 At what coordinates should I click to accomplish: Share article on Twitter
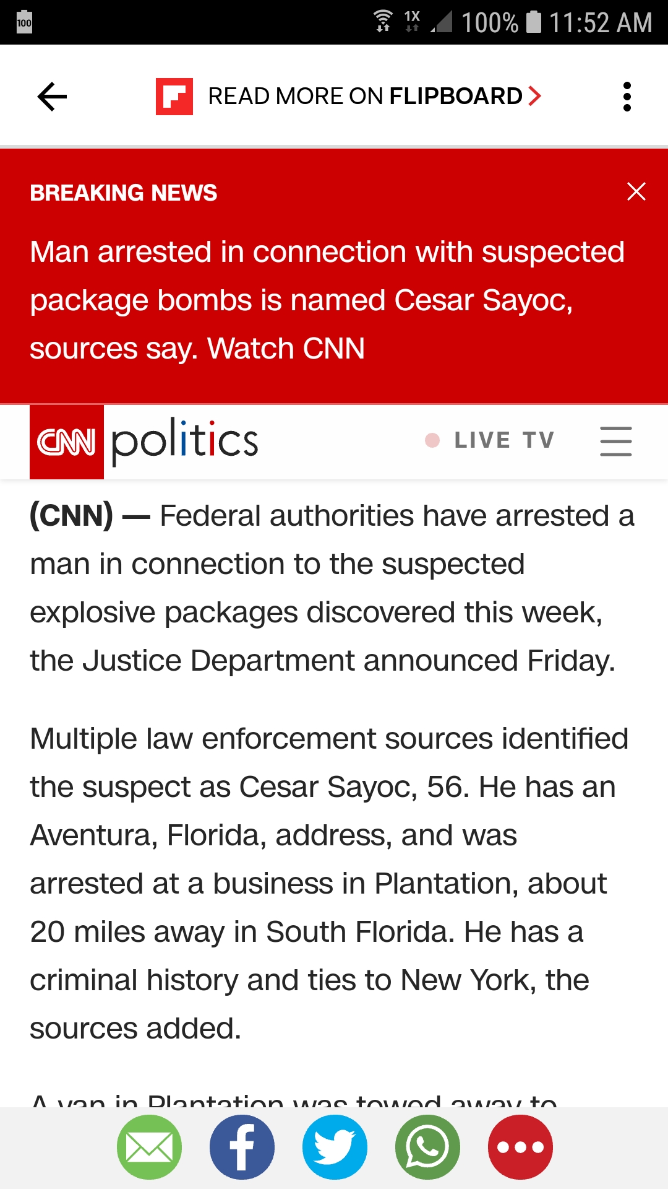click(335, 1147)
